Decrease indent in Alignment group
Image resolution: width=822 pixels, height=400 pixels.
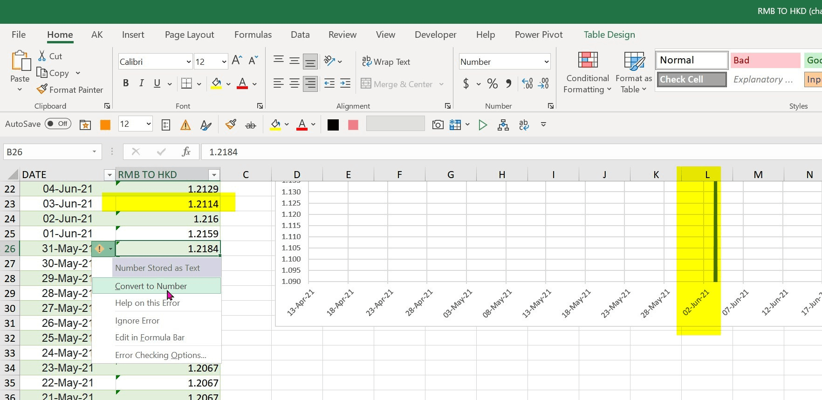pyautogui.click(x=329, y=83)
